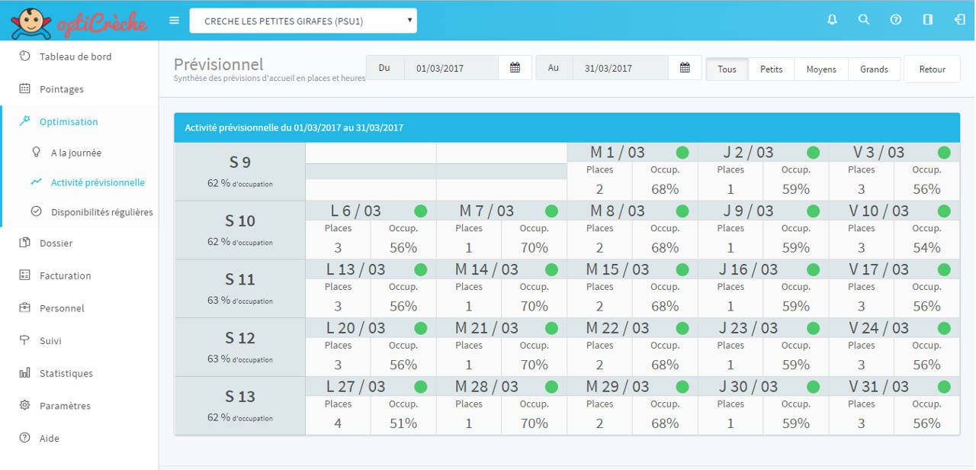The image size is (976, 470).
Task: Click the Suivi icon in sidebar
Action: (x=24, y=340)
